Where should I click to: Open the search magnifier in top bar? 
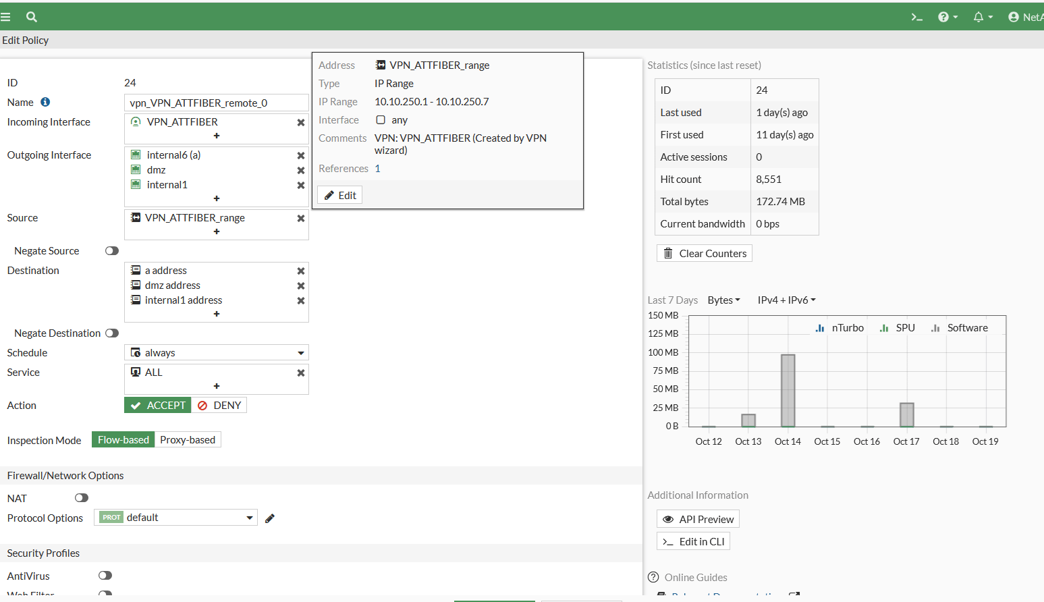(x=32, y=17)
